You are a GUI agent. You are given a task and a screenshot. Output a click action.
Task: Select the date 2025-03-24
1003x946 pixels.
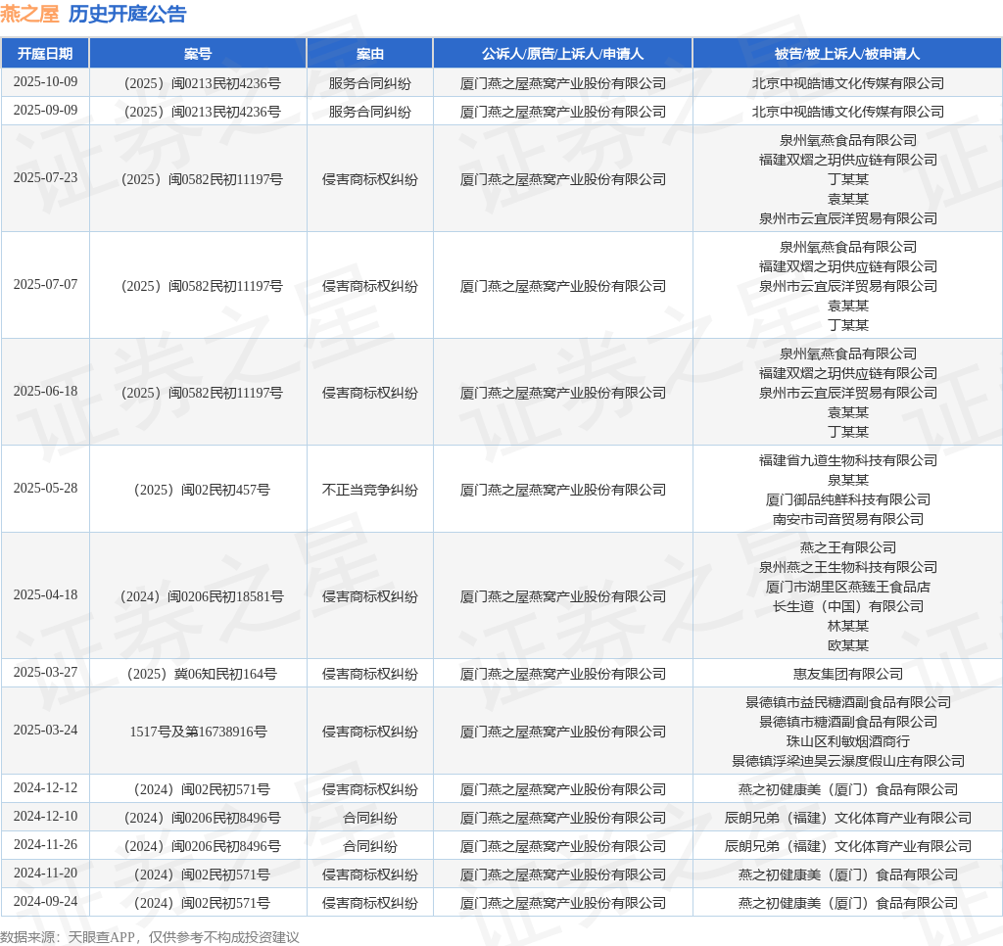45,731
